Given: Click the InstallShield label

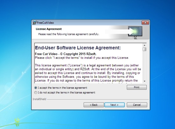Looking at the screenshot, I should 39,99.
